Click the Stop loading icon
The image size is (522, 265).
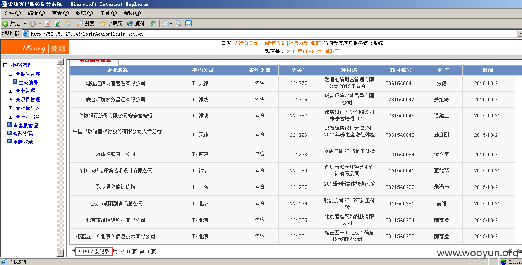pyautogui.click(x=48, y=24)
